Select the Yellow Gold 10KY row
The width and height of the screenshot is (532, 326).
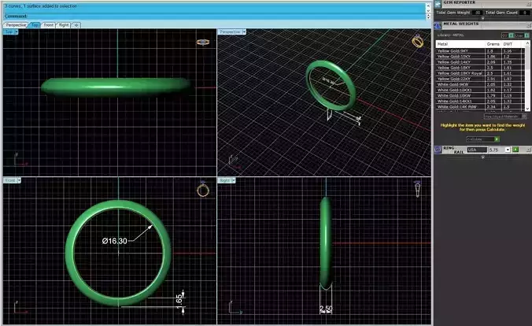click(480, 57)
